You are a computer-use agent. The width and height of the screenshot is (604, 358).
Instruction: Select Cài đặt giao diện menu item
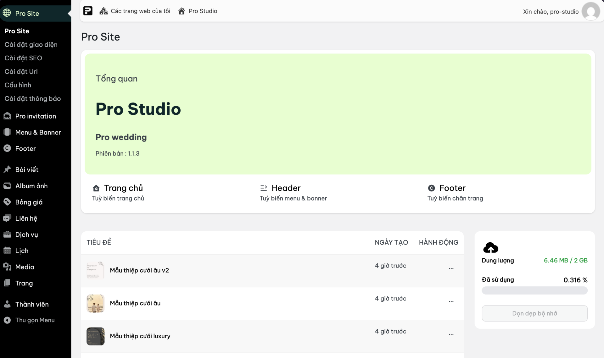[x=31, y=44]
